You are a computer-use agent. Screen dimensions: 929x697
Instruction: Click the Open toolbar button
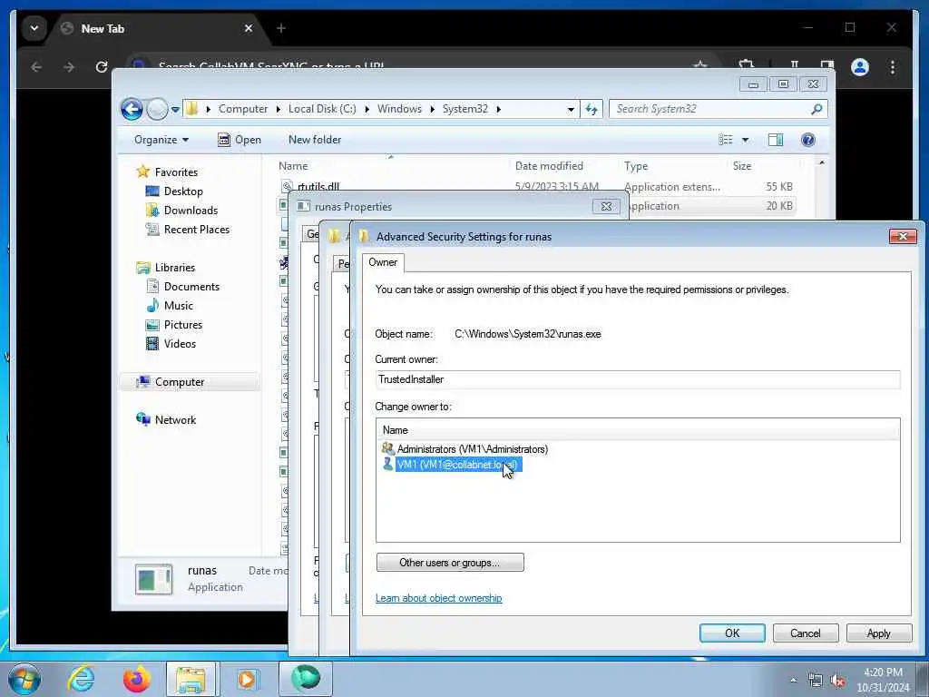point(240,140)
